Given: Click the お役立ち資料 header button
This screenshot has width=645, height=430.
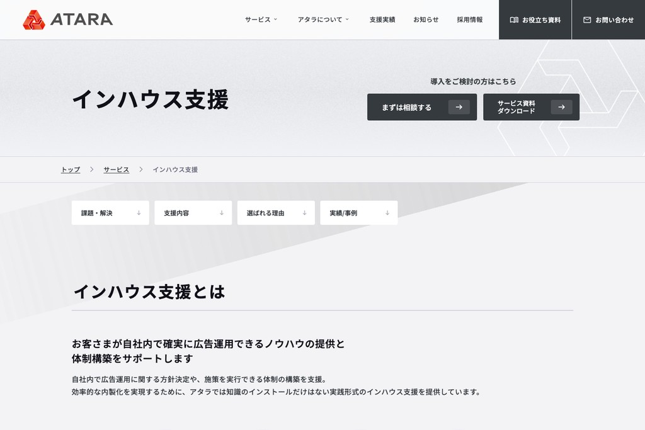Looking at the screenshot, I should click(535, 20).
